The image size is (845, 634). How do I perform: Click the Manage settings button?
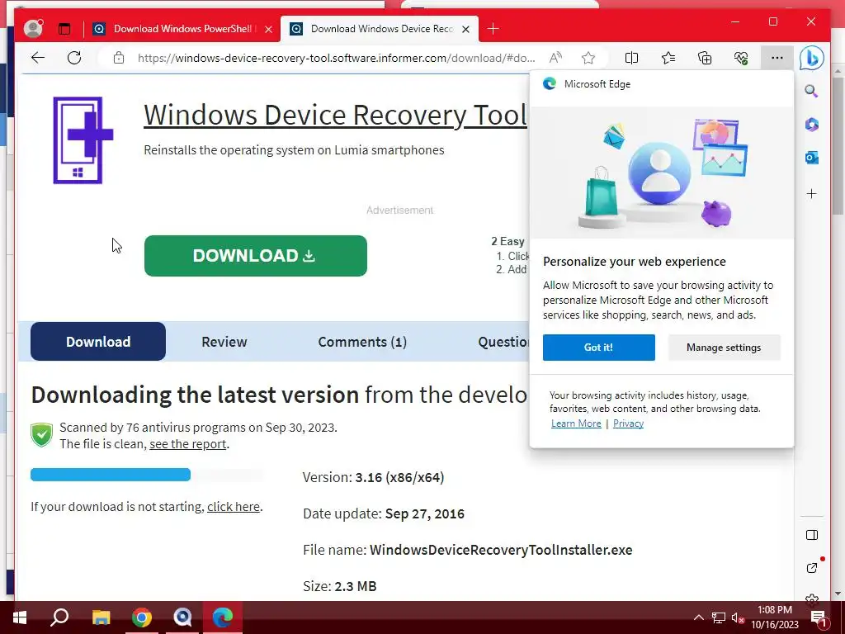724,348
